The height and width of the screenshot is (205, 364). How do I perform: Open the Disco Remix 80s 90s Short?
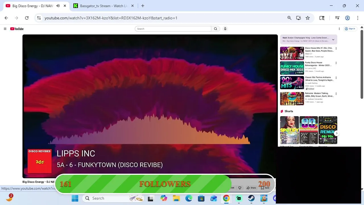(x=328, y=130)
